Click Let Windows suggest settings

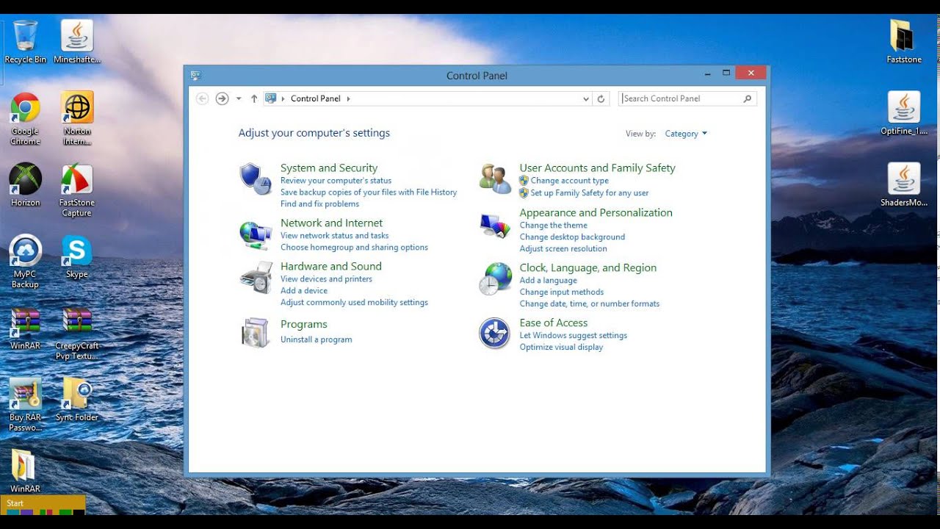click(574, 336)
